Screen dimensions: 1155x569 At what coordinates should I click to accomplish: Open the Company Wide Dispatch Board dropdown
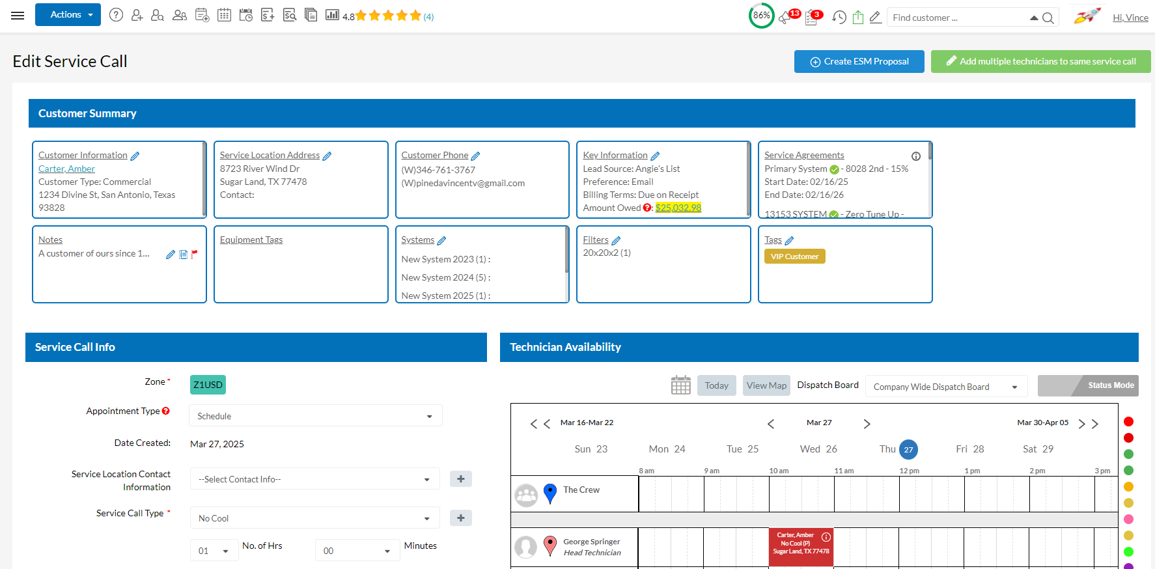[945, 387]
